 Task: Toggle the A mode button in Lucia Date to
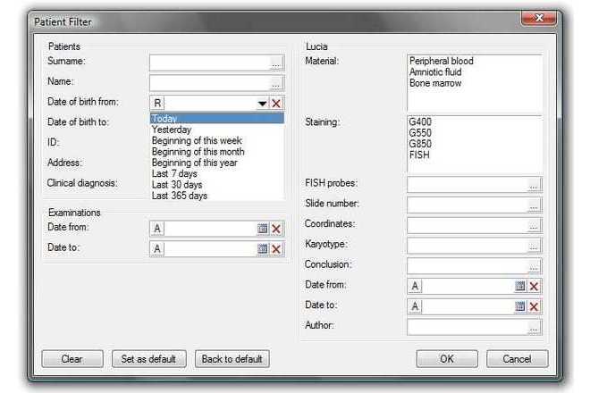click(x=415, y=306)
